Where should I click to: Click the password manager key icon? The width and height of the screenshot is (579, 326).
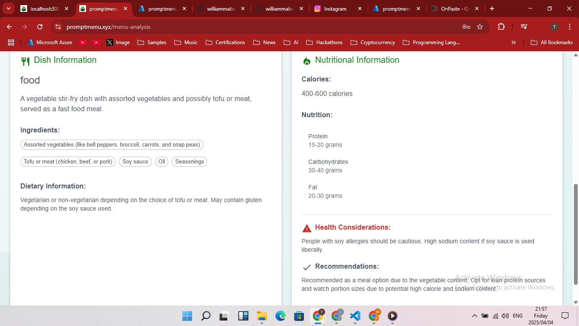click(x=466, y=27)
